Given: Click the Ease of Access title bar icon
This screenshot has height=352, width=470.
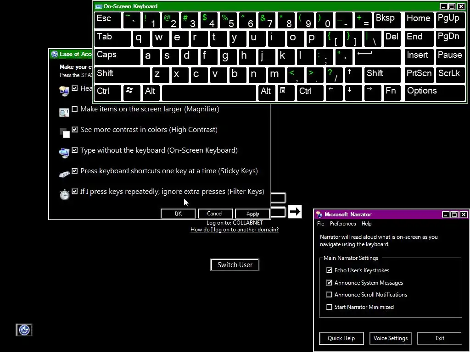Looking at the screenshot, I should (55, 54).
